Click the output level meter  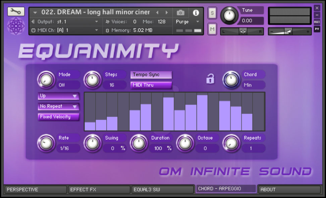pos(290,16)
